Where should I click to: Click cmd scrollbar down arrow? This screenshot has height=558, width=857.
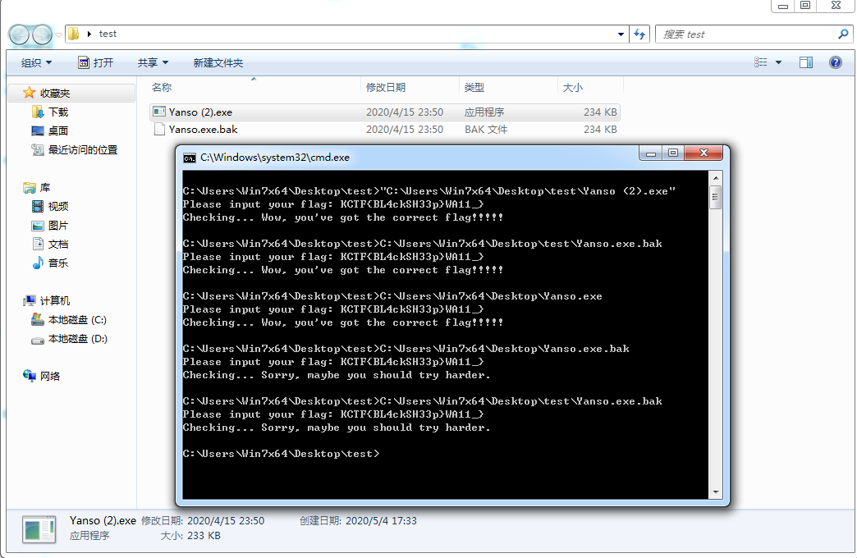pyautogui.click(x=716, y=492)
